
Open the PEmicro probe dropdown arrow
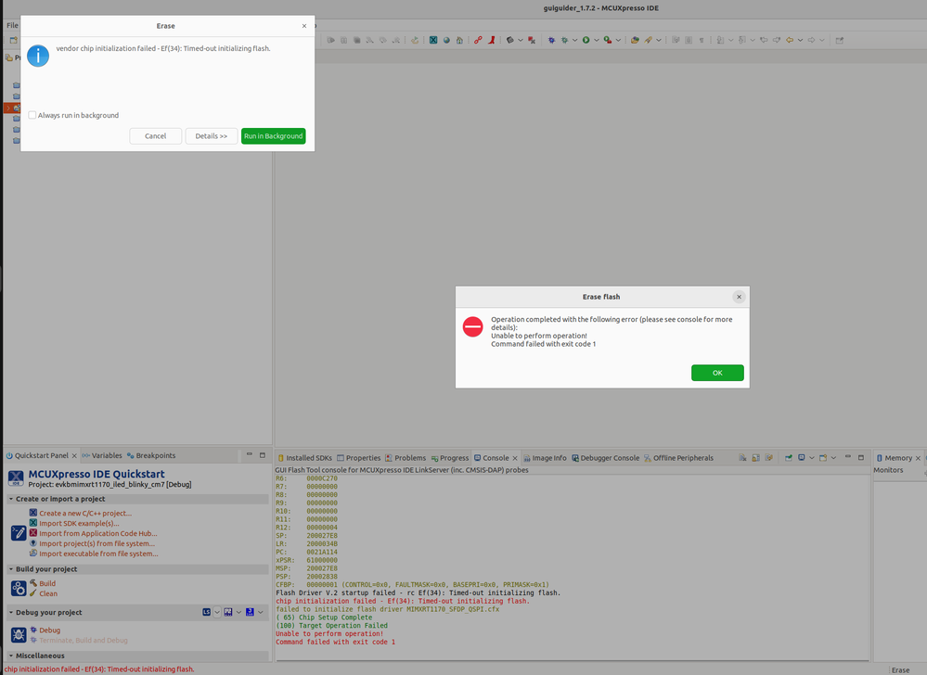pyautogui.click(x=238, y=612)
